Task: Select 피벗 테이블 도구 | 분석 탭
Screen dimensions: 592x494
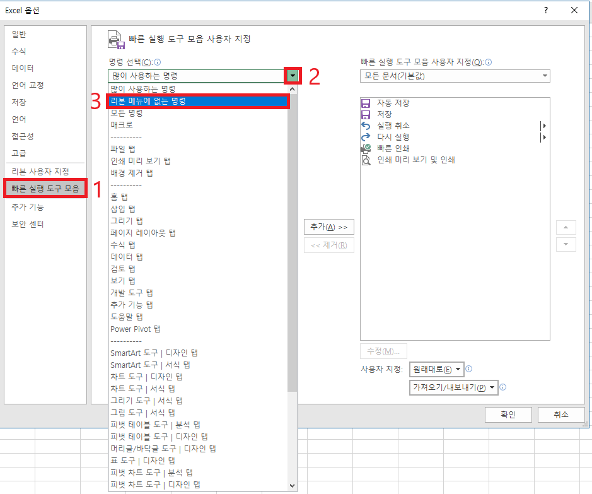Action: click(x=198, y=425)
